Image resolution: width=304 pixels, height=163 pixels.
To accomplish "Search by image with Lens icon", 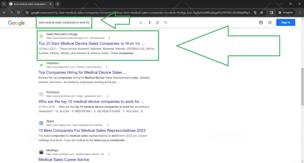I will click(x=157, y=23).
